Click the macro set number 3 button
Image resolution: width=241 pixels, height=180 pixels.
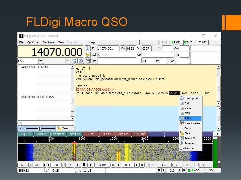(217, 134)
